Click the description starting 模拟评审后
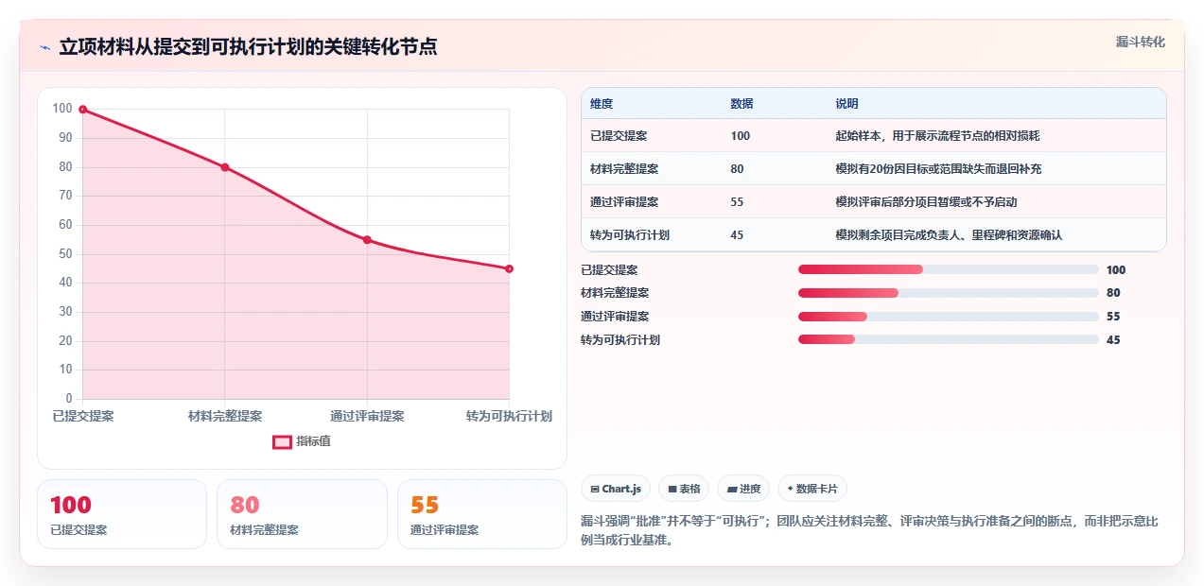This screenshot has height=586, width=1204. 927,202
